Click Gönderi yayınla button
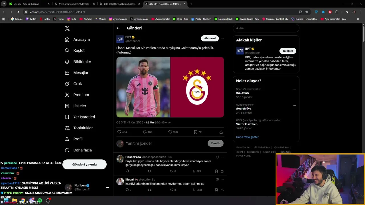 click(x=84, y=164)
